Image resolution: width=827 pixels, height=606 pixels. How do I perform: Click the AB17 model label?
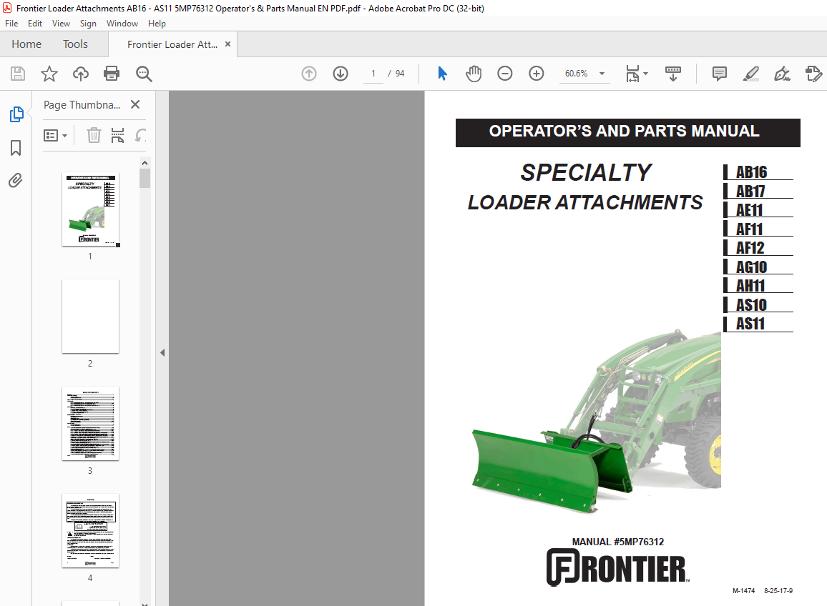(750, 192)
